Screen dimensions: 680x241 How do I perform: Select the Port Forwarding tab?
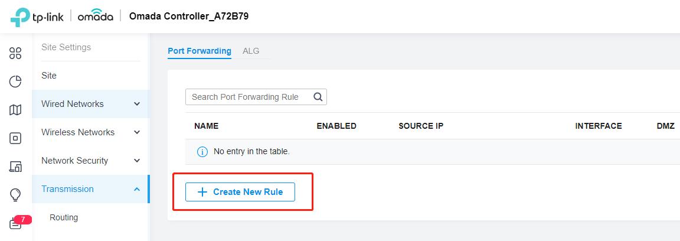pyautogui.click(x=200, y=51)
